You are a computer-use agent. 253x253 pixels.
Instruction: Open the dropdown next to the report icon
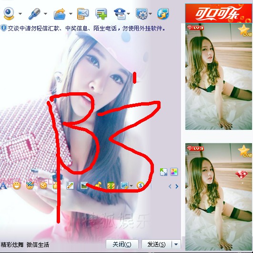(128, 14)
